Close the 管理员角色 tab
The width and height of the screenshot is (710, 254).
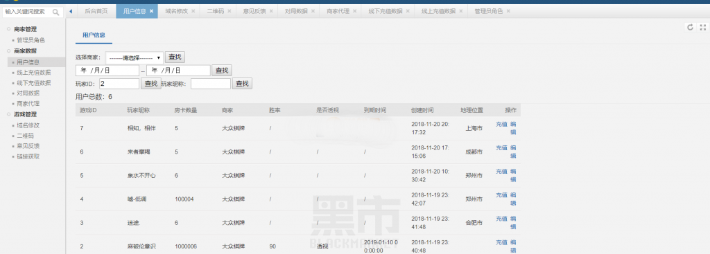click(508, 11)
